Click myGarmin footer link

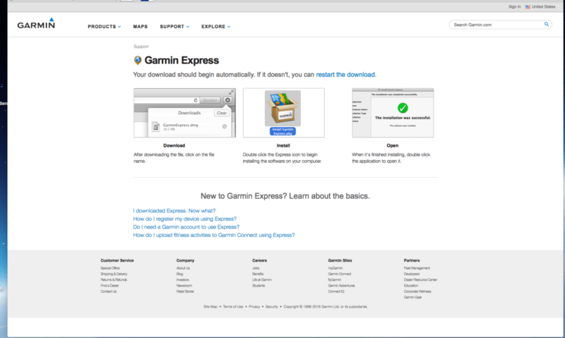[x=335, y=268]
